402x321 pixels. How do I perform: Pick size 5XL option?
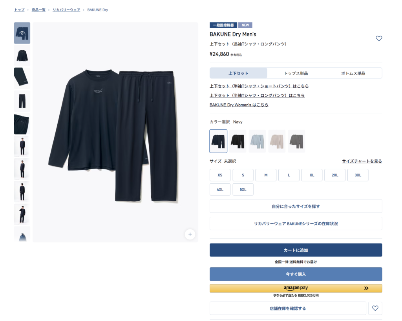point(243,189)
